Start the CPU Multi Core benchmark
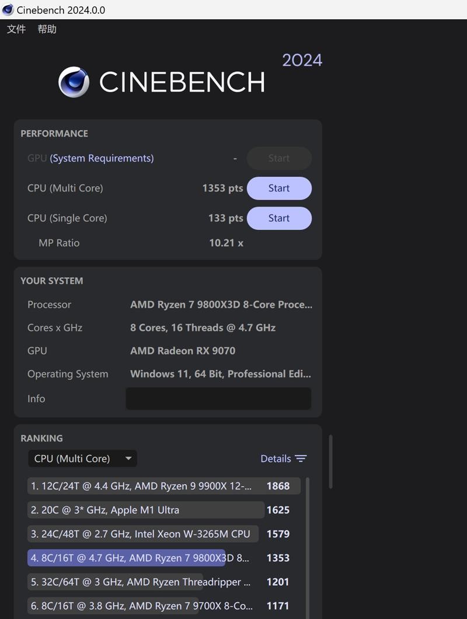This screenshot has width=467, height=619. click(279, 188)
